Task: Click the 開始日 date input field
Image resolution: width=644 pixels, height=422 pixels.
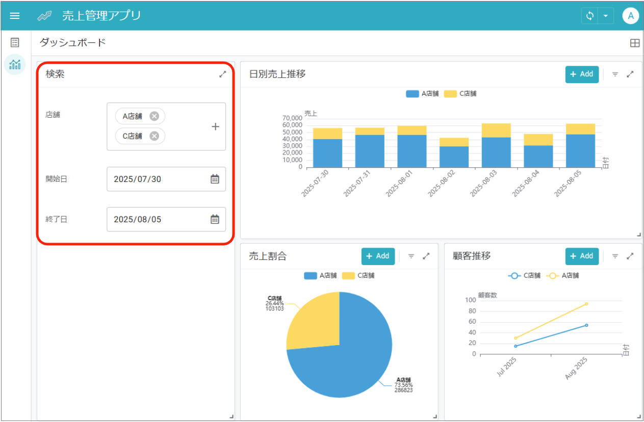Action: coord(166,179)
